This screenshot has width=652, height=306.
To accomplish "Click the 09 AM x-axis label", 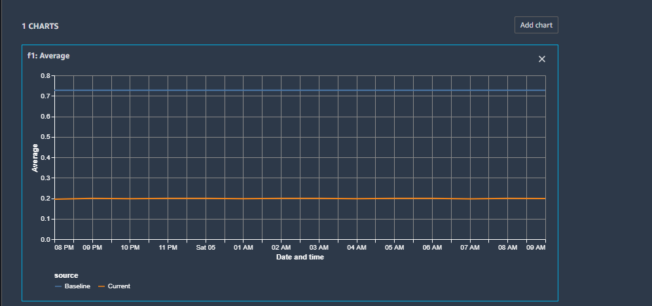I will pyautogui.click(x=535, y=248).
